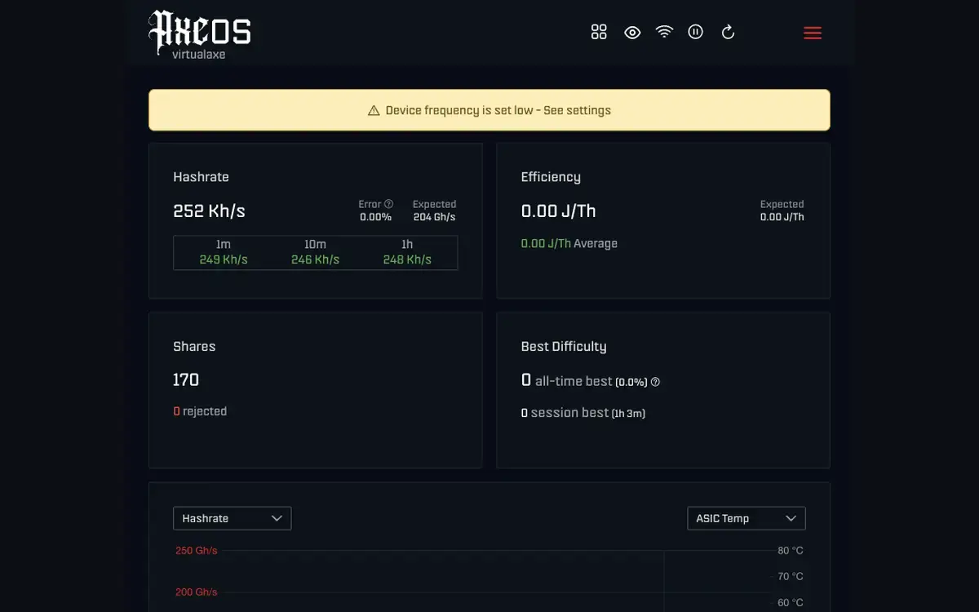Click the 1h average 248 Kh/s

point(407,259)
